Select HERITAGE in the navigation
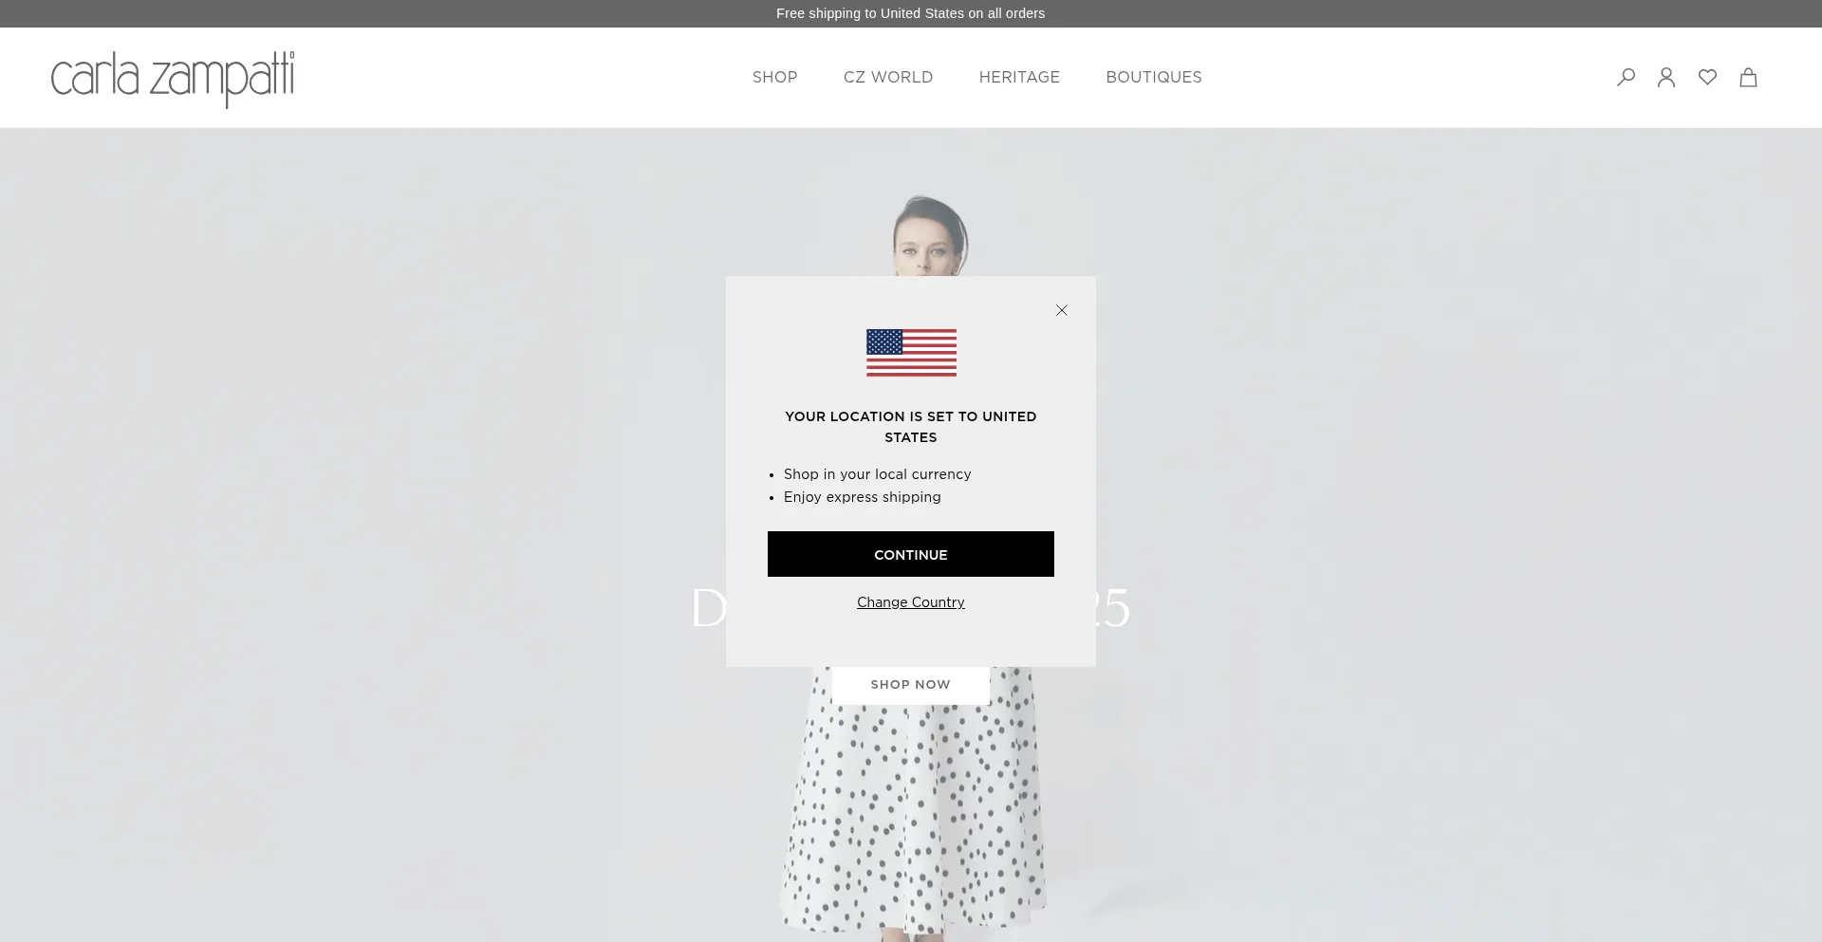1822x942 pixels. pos(1019,77)
